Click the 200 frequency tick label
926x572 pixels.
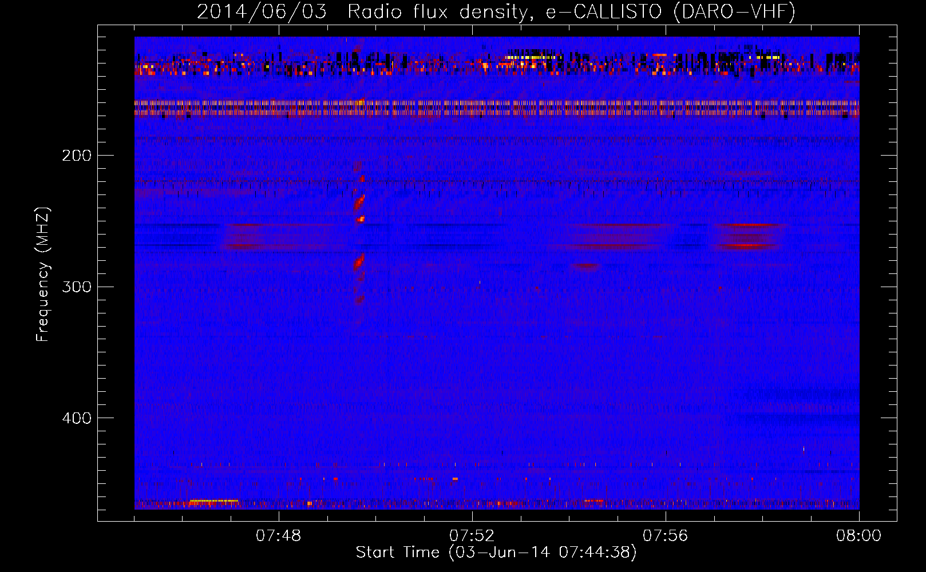77,156
